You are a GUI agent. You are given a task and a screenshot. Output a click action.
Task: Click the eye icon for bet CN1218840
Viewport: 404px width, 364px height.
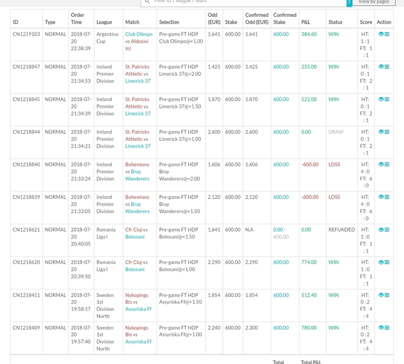(381, 164)
